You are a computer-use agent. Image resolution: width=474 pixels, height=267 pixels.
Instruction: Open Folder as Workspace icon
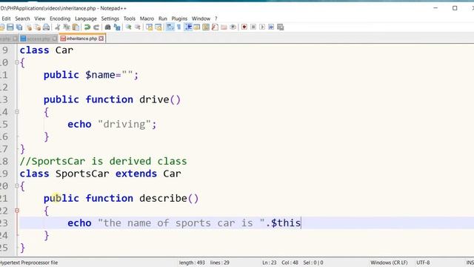coord(224,27)
